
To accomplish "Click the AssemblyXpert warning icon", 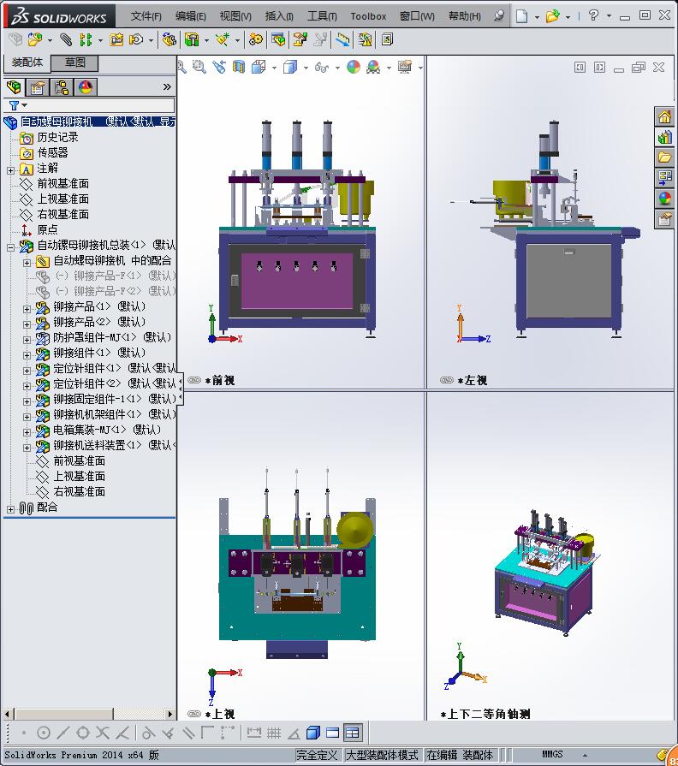I will pos(365,39).
